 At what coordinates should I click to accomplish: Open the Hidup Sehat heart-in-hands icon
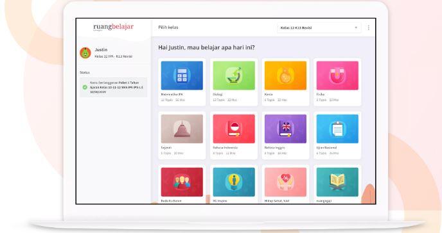pos(285,182)
